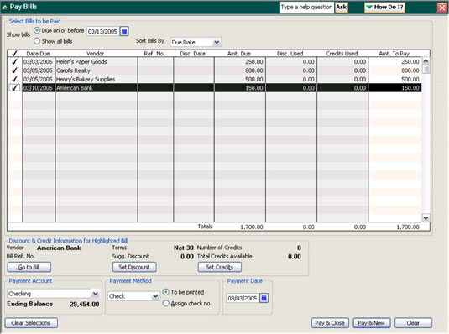Open the Sort Bills By dropdown
Image resolution: width=449 pixels, height=334 pixels.
point(217,43)
